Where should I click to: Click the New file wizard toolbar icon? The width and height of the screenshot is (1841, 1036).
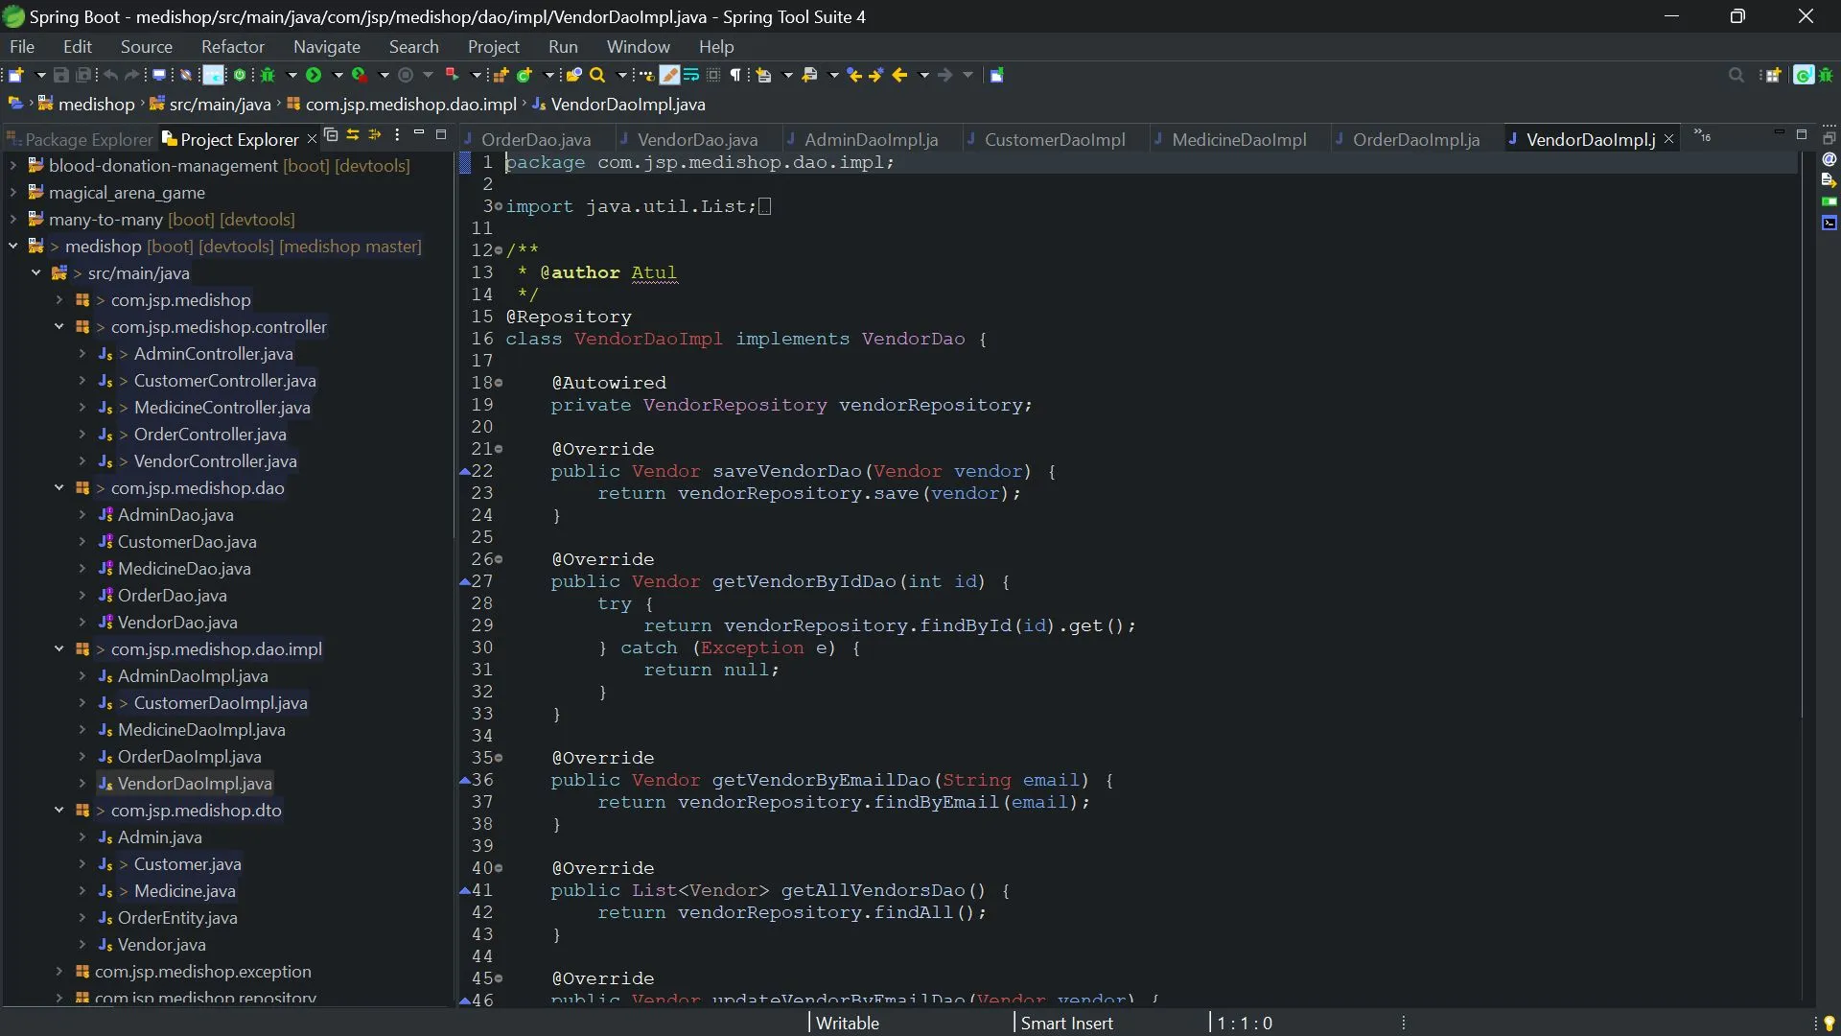click(x=15, y=75)
